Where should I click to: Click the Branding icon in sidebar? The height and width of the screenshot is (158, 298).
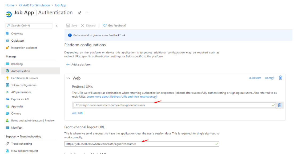point(7,64)
